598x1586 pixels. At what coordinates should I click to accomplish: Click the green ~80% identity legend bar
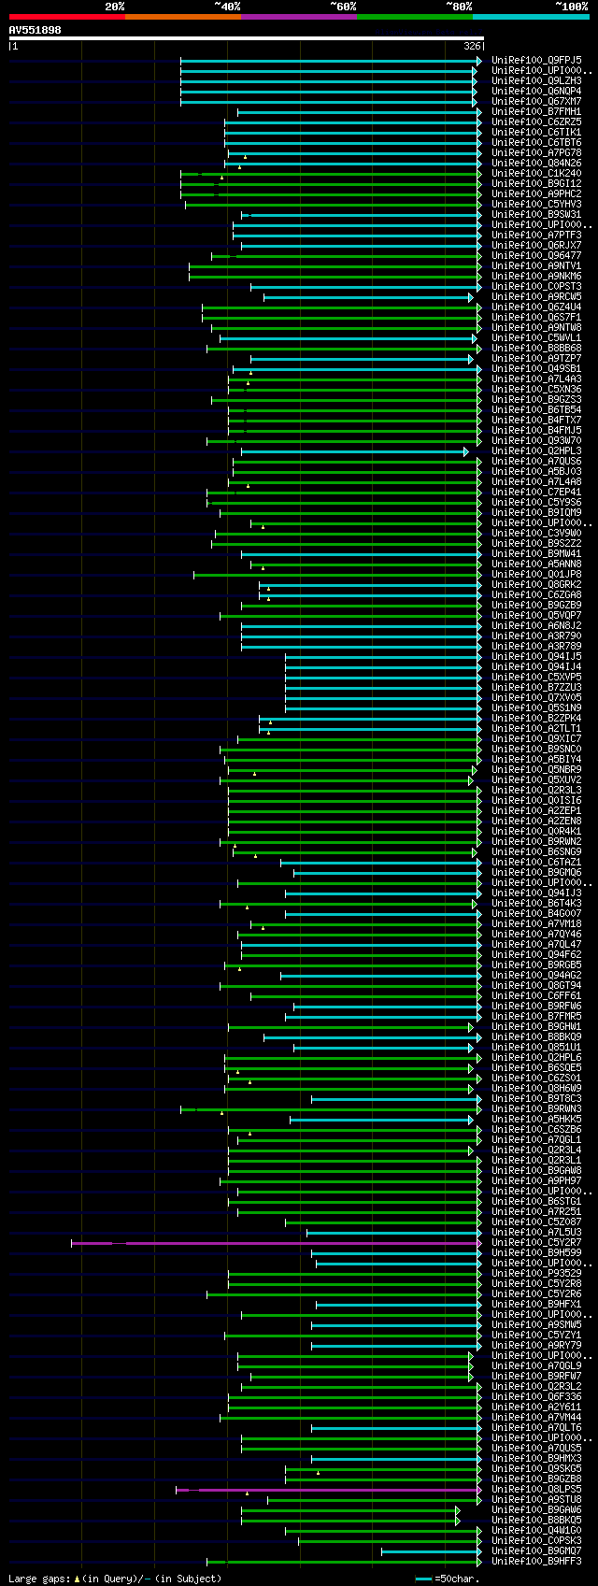click(415, 16)
